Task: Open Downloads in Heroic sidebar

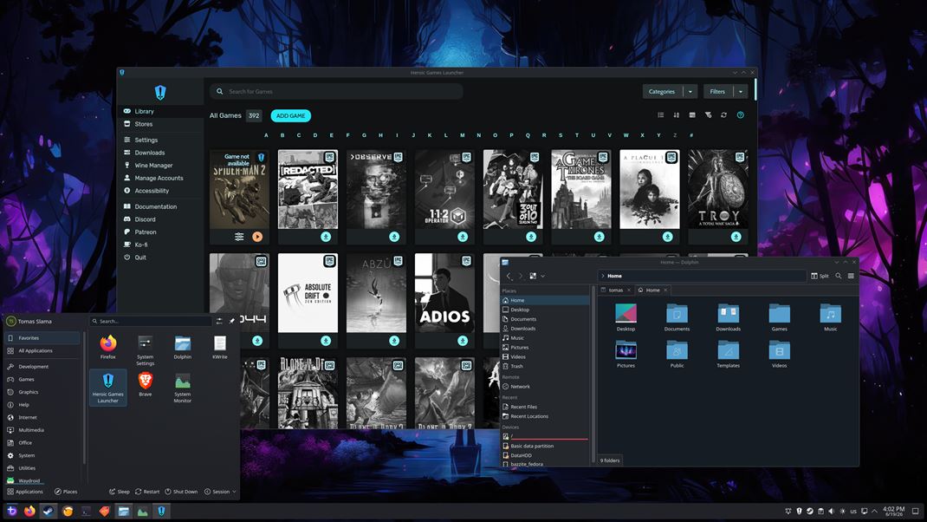Action: pos(160,153)
